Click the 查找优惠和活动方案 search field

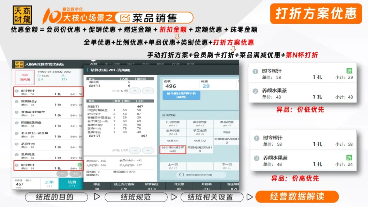pyautogui.click(x=201, y=175)
